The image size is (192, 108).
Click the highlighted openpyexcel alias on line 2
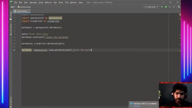tap(55, 18)
